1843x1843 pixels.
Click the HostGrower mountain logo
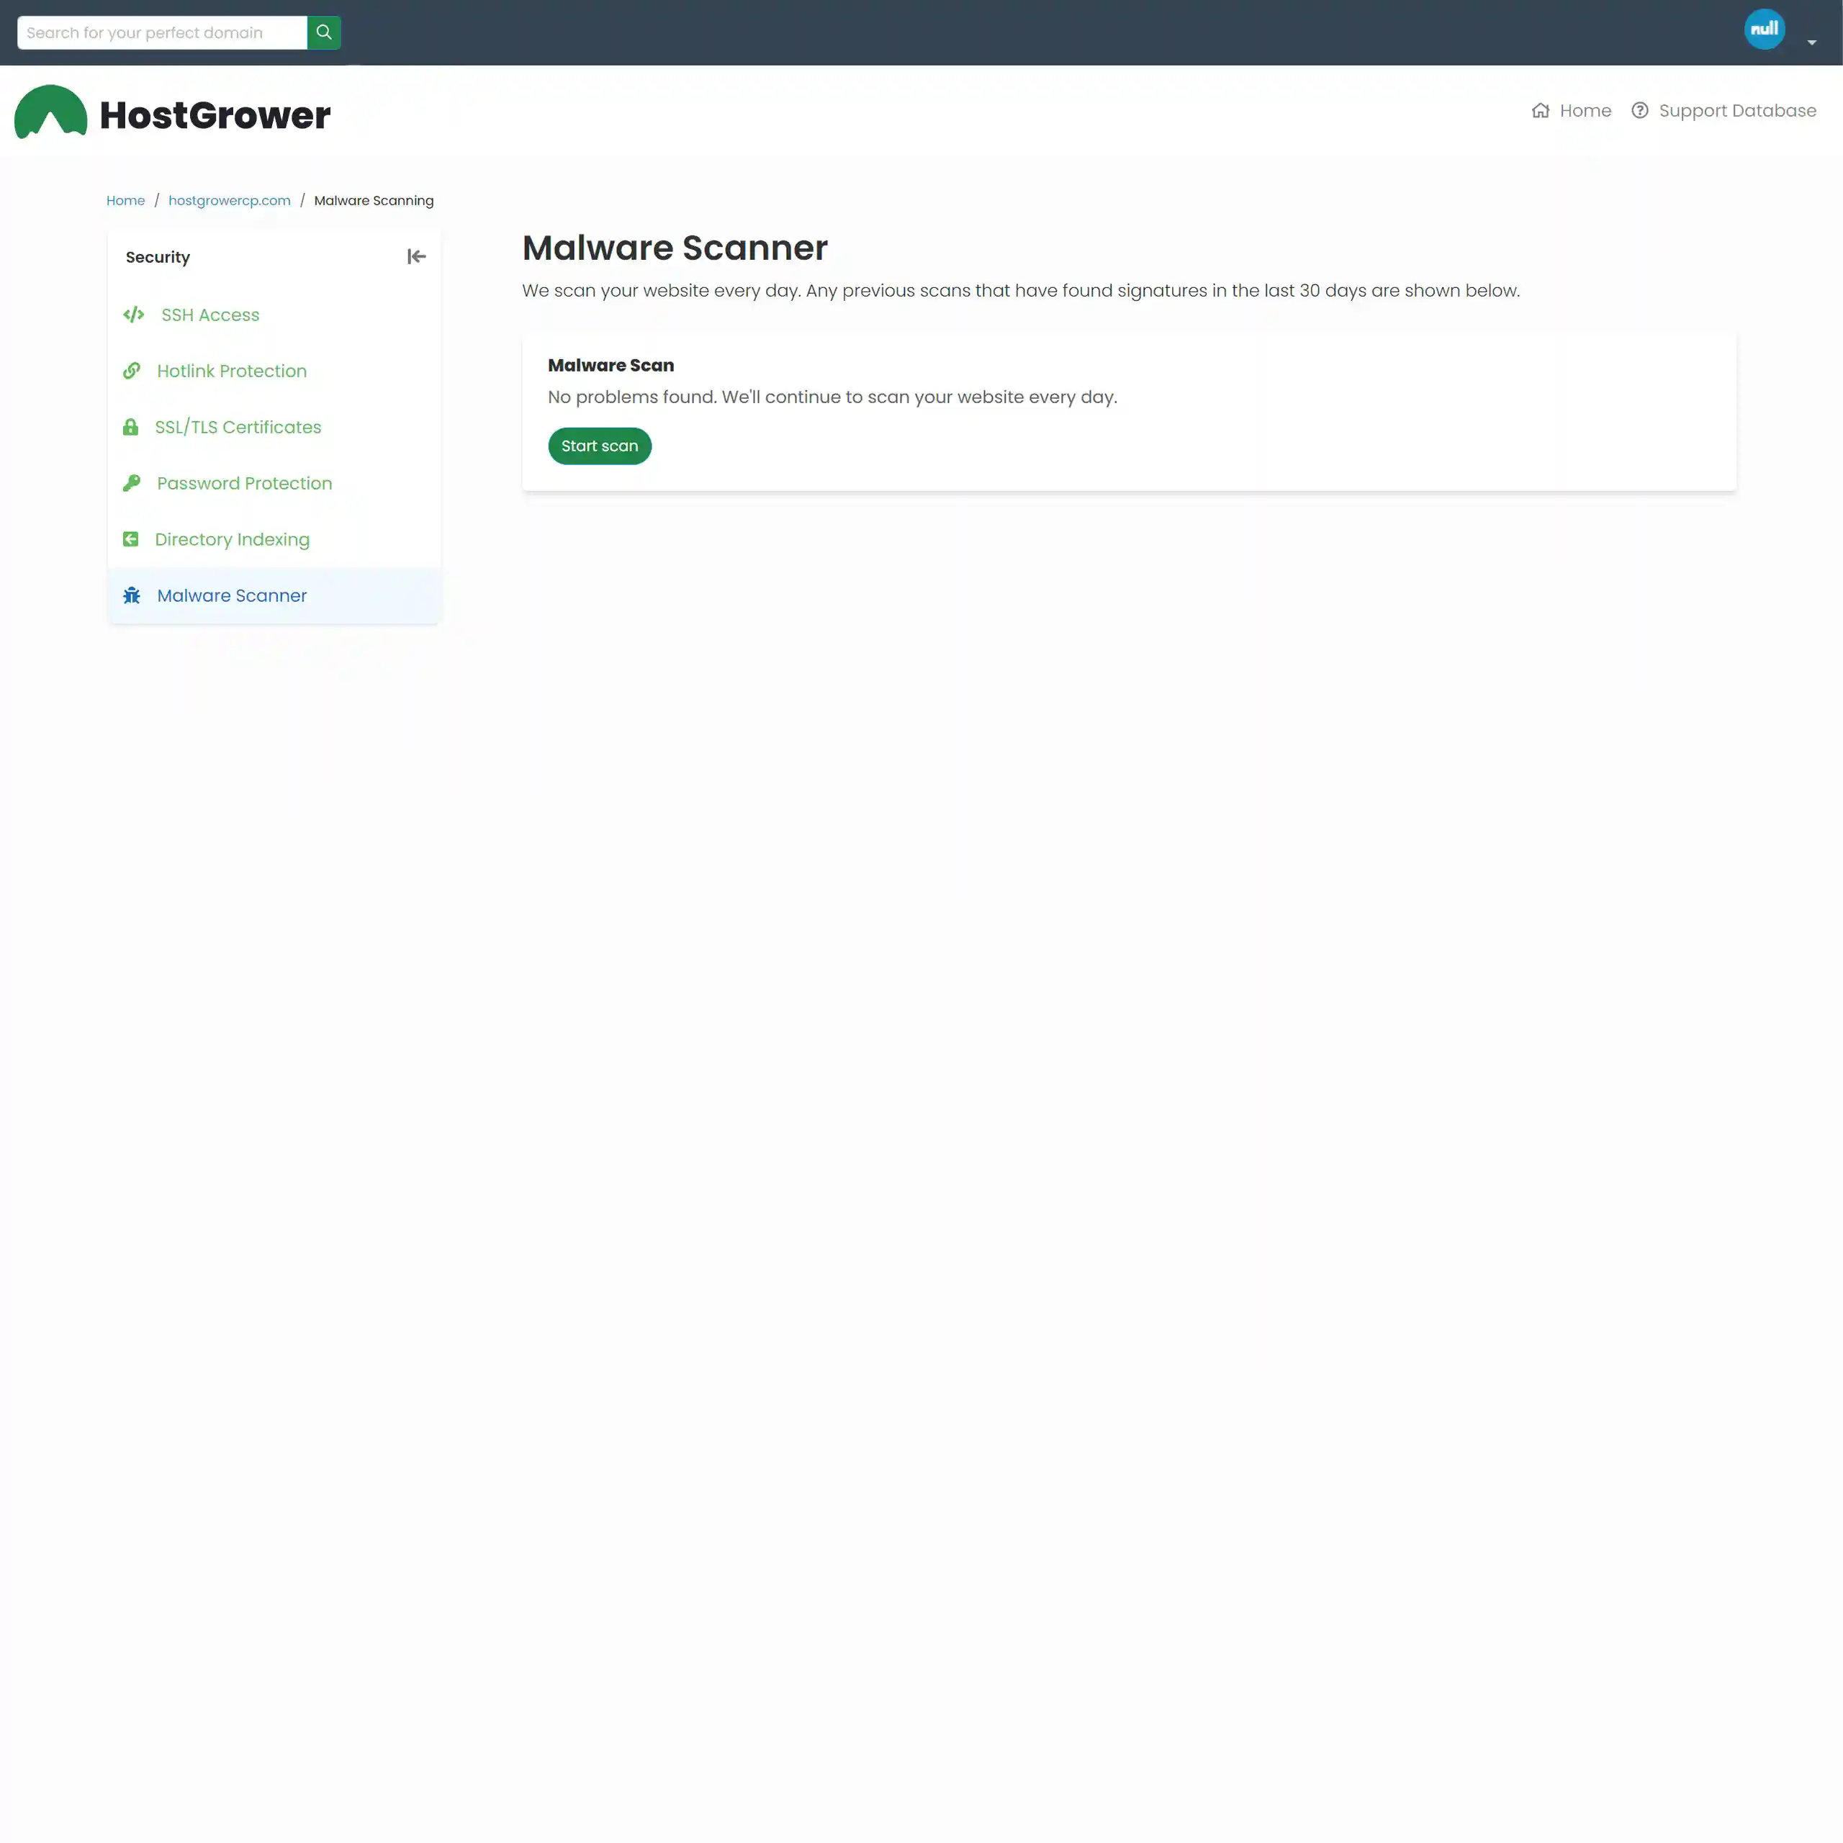50,112
